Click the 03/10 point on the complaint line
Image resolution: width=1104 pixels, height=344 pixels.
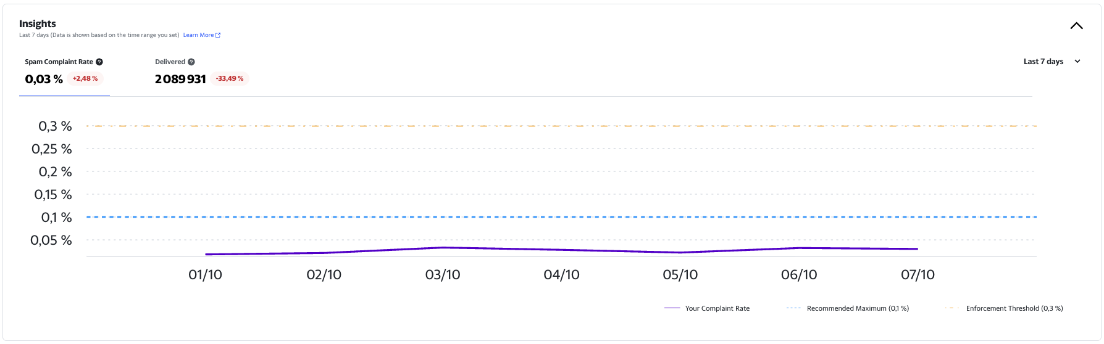[x=443, y=248]
